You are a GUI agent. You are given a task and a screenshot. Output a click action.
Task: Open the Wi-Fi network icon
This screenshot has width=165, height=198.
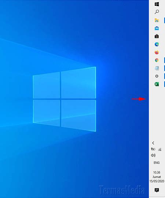160,150
